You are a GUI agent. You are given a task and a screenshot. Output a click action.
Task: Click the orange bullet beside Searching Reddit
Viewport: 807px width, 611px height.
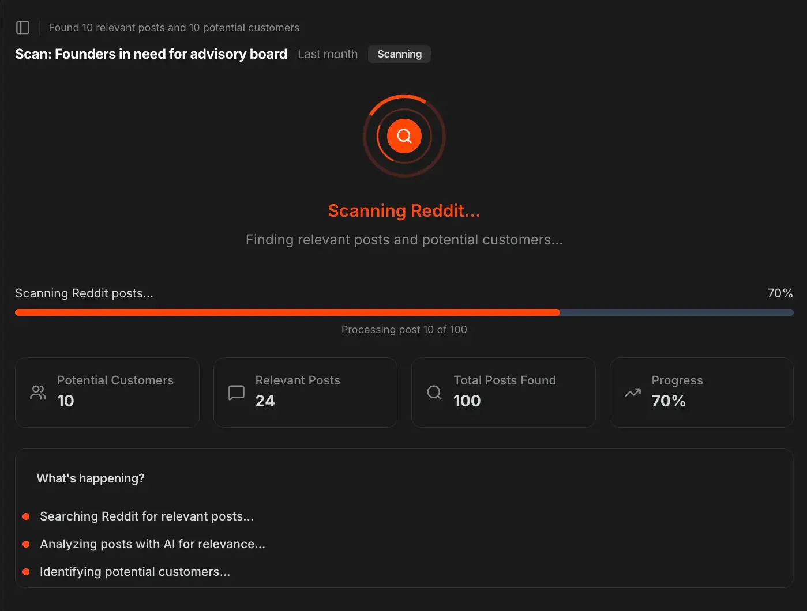[25, 516]
